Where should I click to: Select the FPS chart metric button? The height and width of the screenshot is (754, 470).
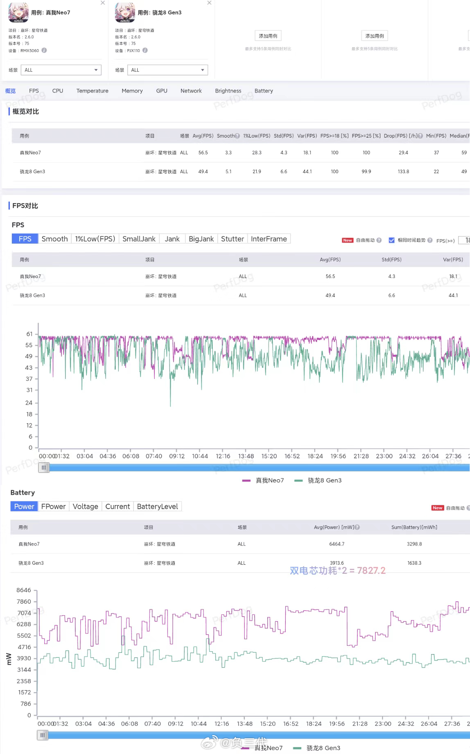(x=25, y=239)
